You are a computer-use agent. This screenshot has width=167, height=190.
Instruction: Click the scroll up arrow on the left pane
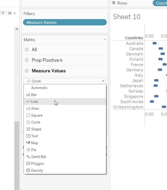click(17, 29)
